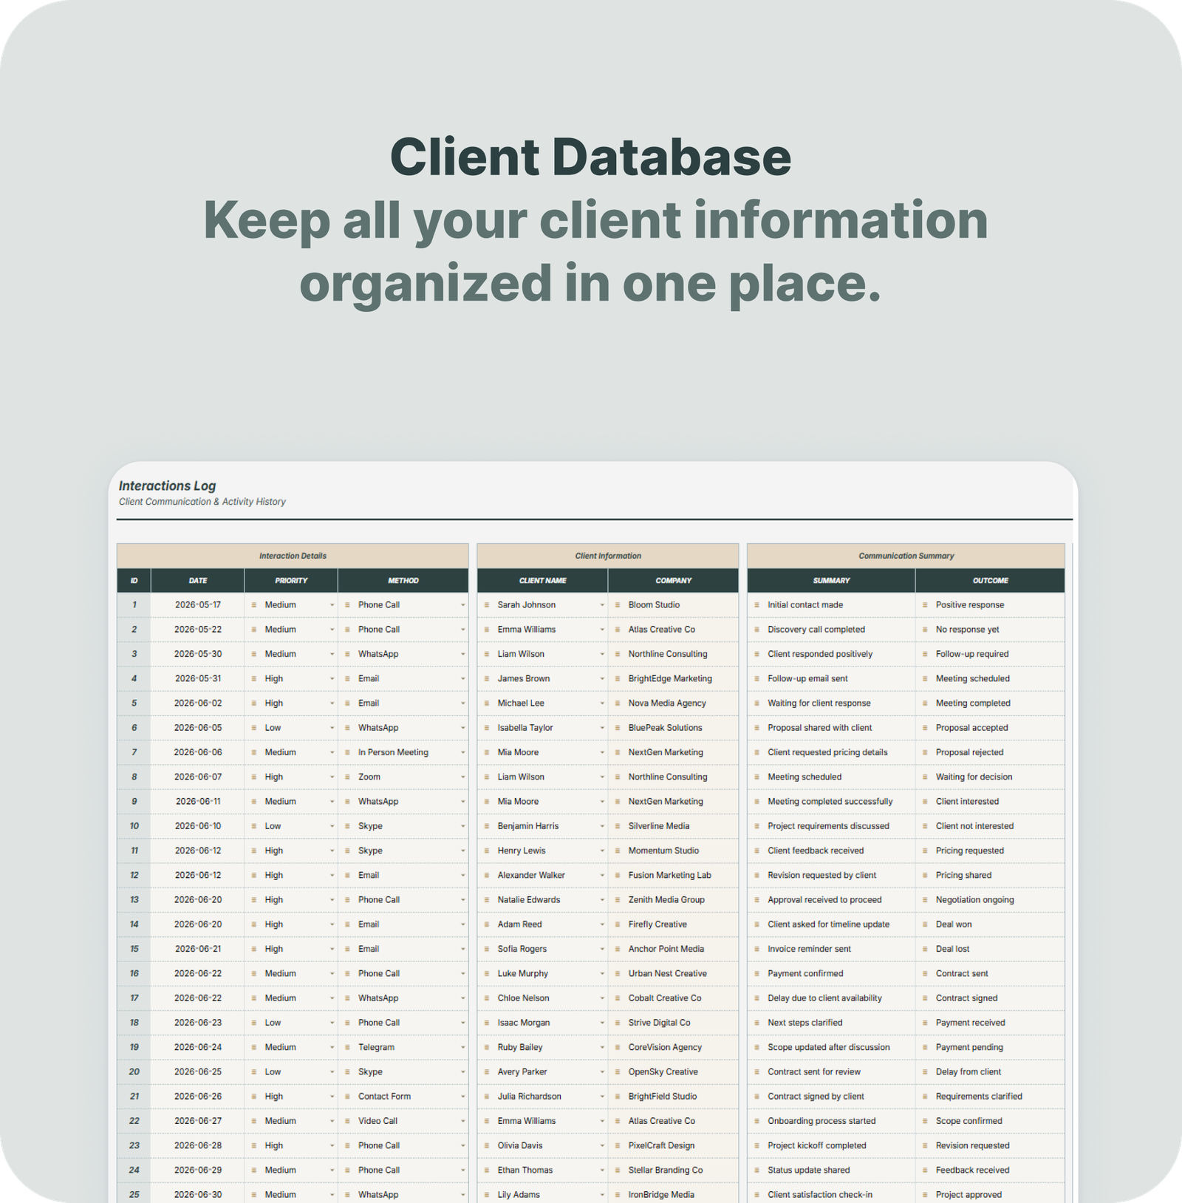This screenshot has height=1203, width=1182.
Task: Select the COMPANY column header
Action: pyautogui.click(x=674, y=581)
